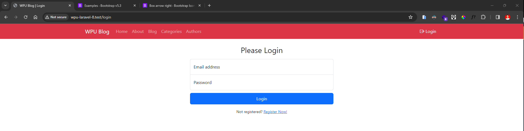
Task: Open the browser home page
Action: point(35,17)
